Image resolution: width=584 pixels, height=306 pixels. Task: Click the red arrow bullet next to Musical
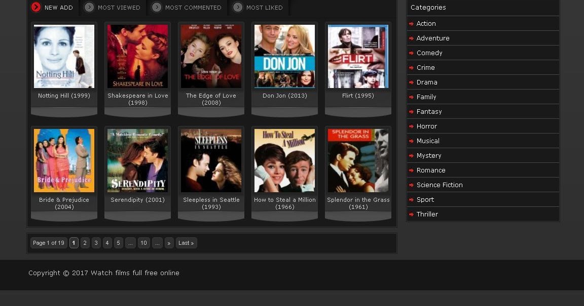(x=411, y=141)
